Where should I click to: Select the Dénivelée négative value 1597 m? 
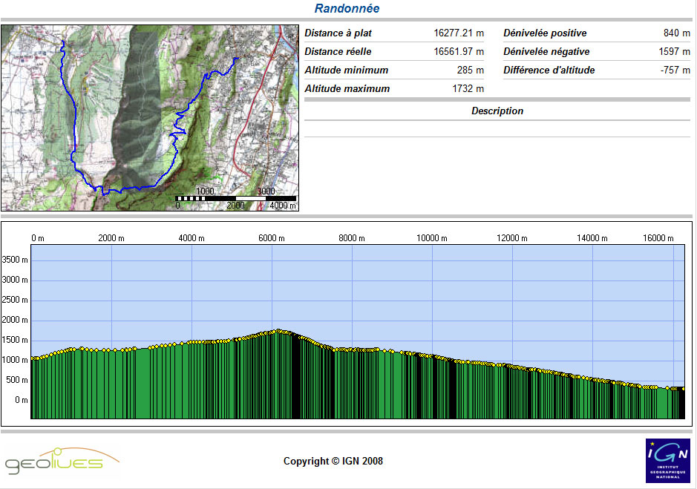pos(675,52)
